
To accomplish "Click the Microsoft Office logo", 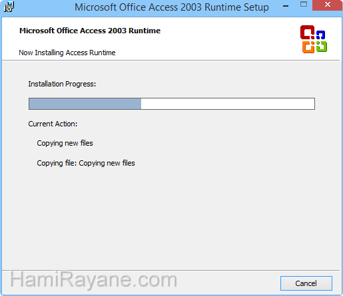I will [x=314, y=39].
